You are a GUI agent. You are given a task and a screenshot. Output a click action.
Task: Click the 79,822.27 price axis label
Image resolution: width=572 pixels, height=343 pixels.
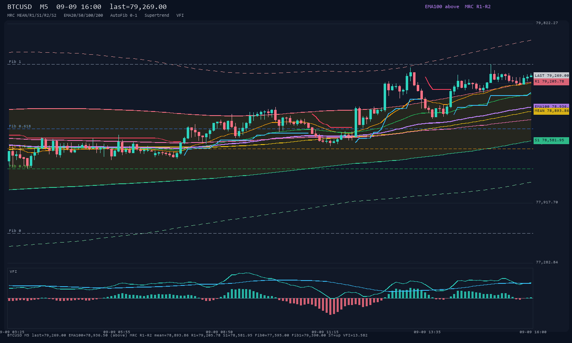[547, 23]
